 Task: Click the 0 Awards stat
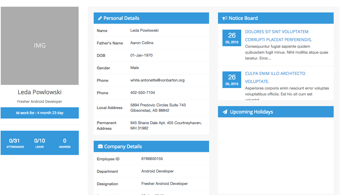click(x=65, y=143)
